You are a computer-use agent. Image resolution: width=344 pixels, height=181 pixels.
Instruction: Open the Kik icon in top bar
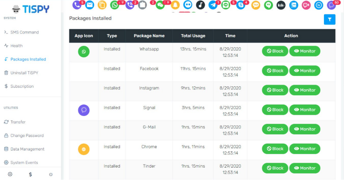click(281, 5)
